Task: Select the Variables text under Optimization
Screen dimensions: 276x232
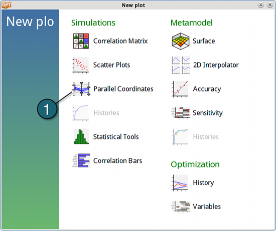Action: tap(207, 206)
